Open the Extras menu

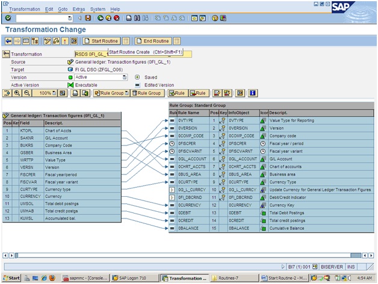pos(79,9)
